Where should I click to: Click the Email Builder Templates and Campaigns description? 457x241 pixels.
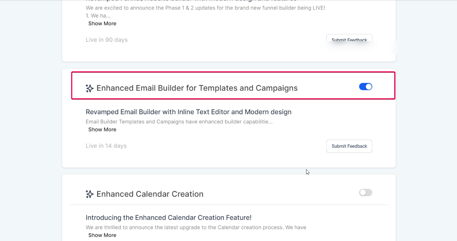179,122
